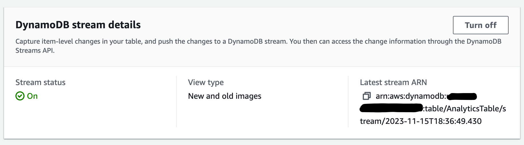Click the redacted region after arn:aws:dynamodb
524x145 pixels.
tap(462, 96)
